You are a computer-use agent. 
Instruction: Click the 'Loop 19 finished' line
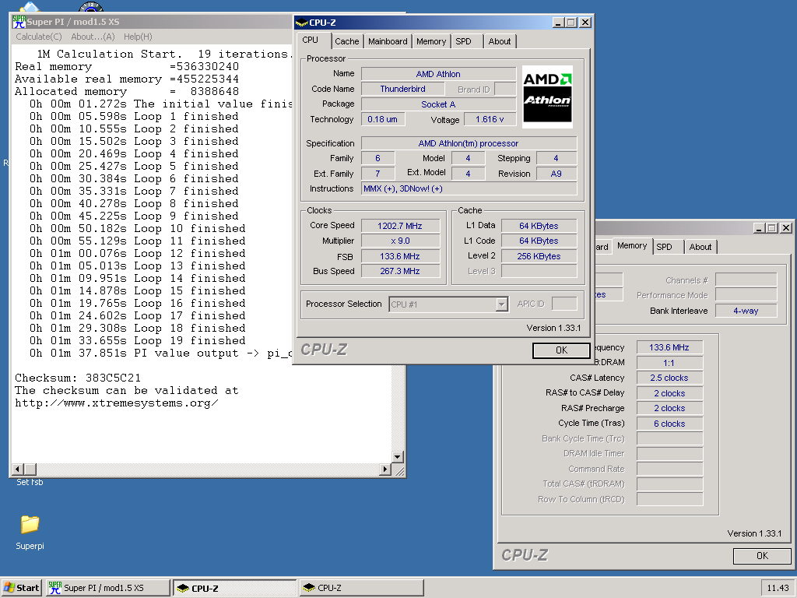tap(137, 341)
